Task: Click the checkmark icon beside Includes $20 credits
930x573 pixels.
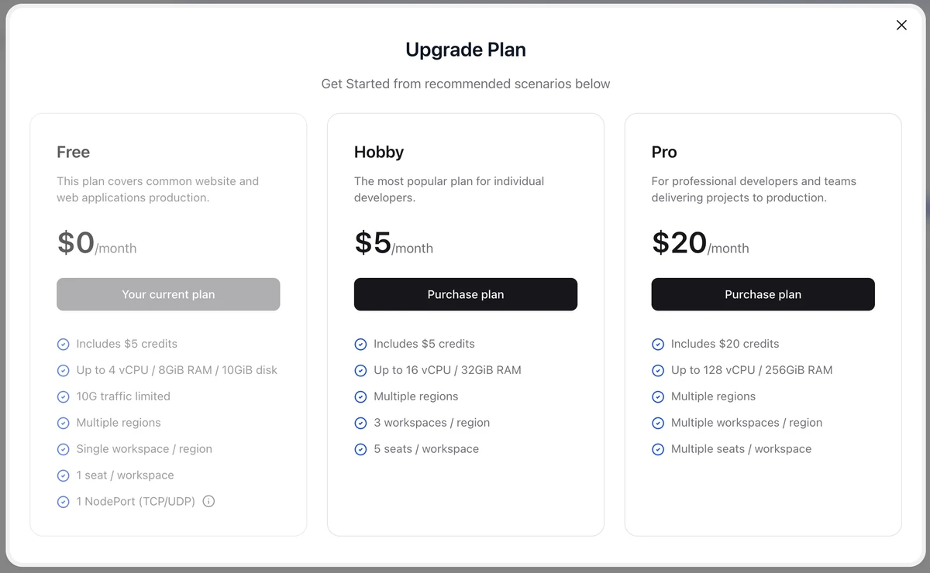Action: [x=658, y=344]
